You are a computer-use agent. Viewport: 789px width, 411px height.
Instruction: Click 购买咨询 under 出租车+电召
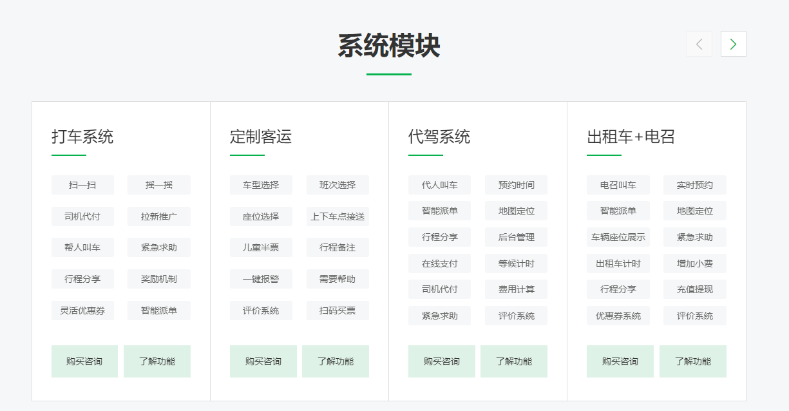620,361
